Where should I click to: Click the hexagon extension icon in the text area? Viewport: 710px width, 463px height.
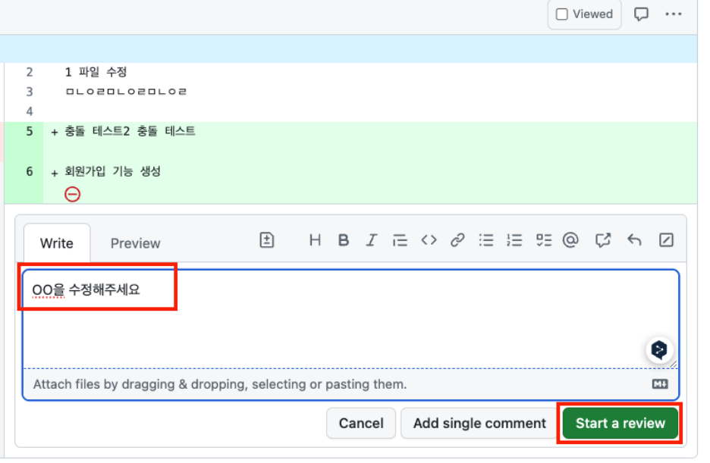tap(659, 349)
